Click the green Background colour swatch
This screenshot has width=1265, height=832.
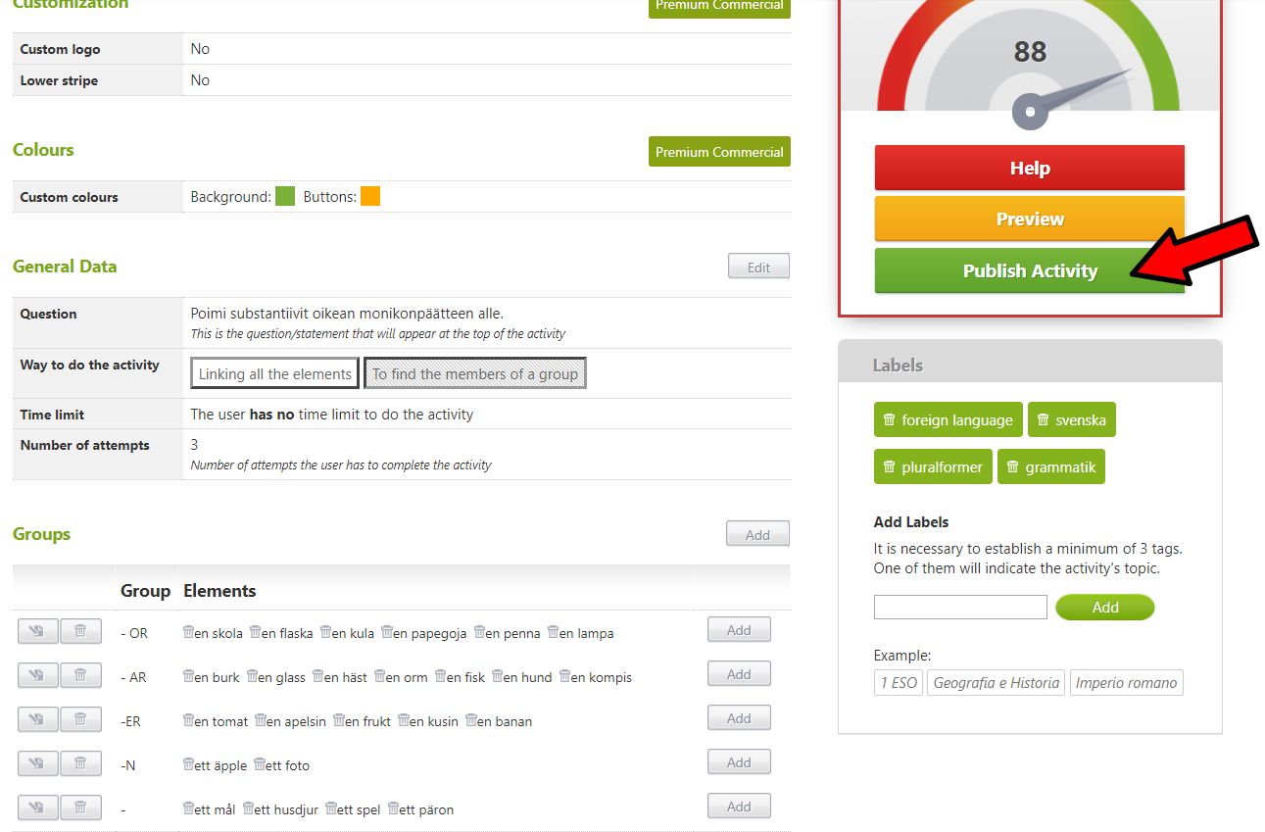[285, 196]
